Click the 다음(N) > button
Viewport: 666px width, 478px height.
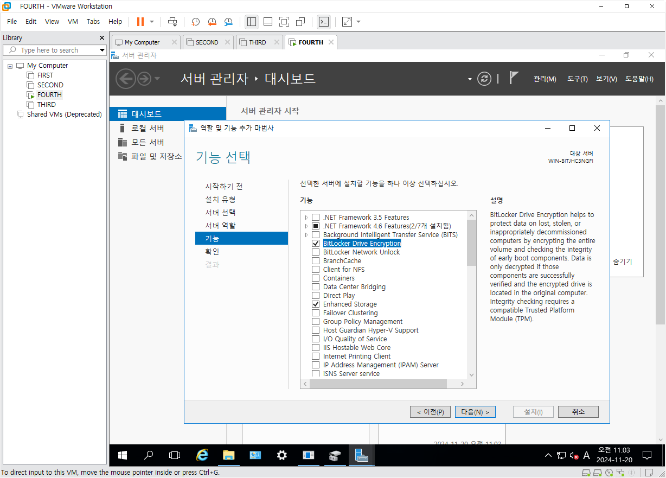tap(475, 412)
